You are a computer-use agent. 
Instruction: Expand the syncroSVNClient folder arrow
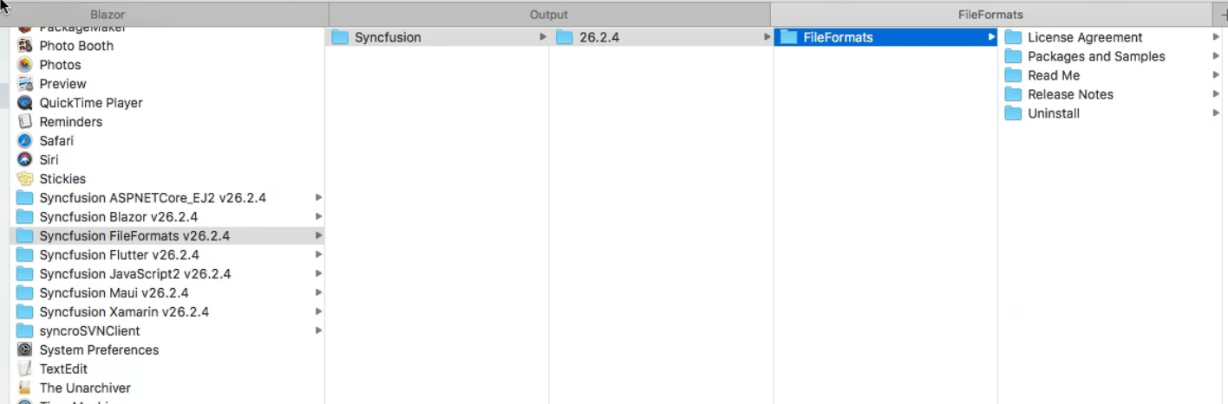coord(318,331)
